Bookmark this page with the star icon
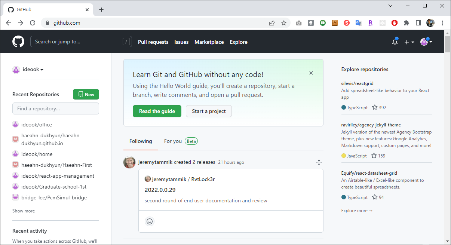This screenshot has height=245, width=451. 284,23
